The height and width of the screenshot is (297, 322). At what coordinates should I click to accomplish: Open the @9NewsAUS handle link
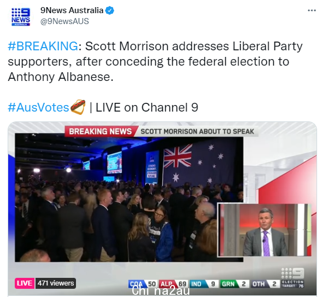click(x=65, y=21)
